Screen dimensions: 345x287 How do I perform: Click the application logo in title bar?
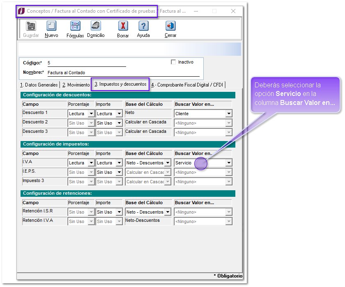(x=21, y=11)
